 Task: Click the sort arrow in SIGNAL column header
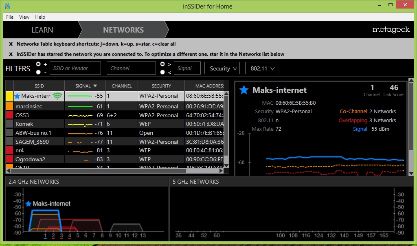pos(95,86)
